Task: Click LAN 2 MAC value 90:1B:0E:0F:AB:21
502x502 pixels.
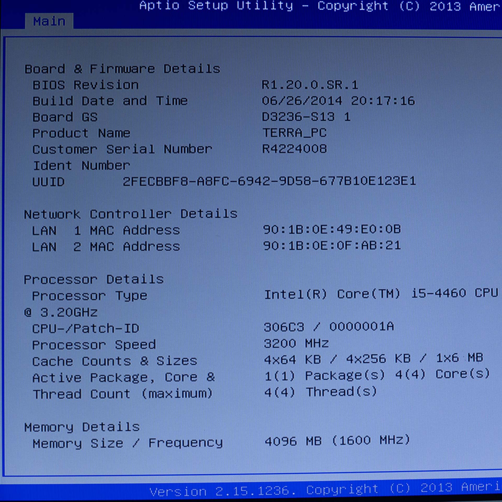Action: tap(332, 246)
